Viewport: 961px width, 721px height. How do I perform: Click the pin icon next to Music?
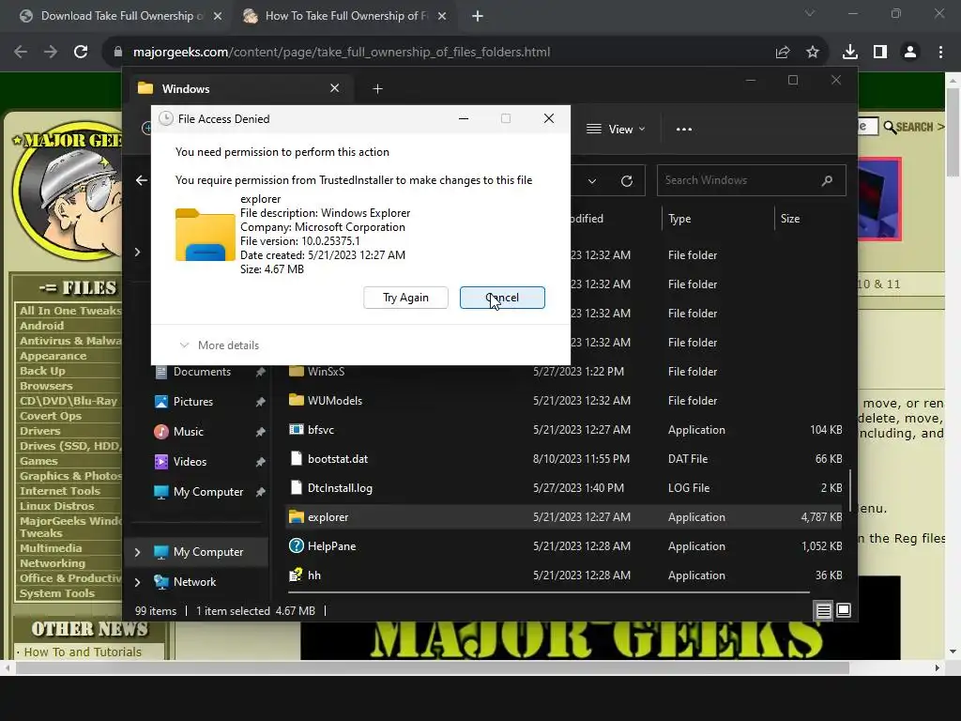point(261,432)
